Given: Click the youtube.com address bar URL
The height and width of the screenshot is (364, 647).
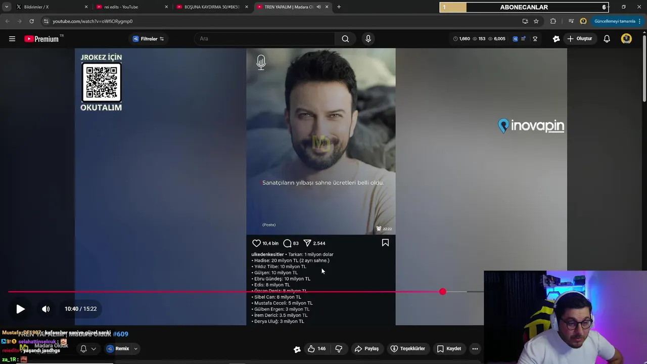Looking at the screenshot, I should tap(93, 21).
